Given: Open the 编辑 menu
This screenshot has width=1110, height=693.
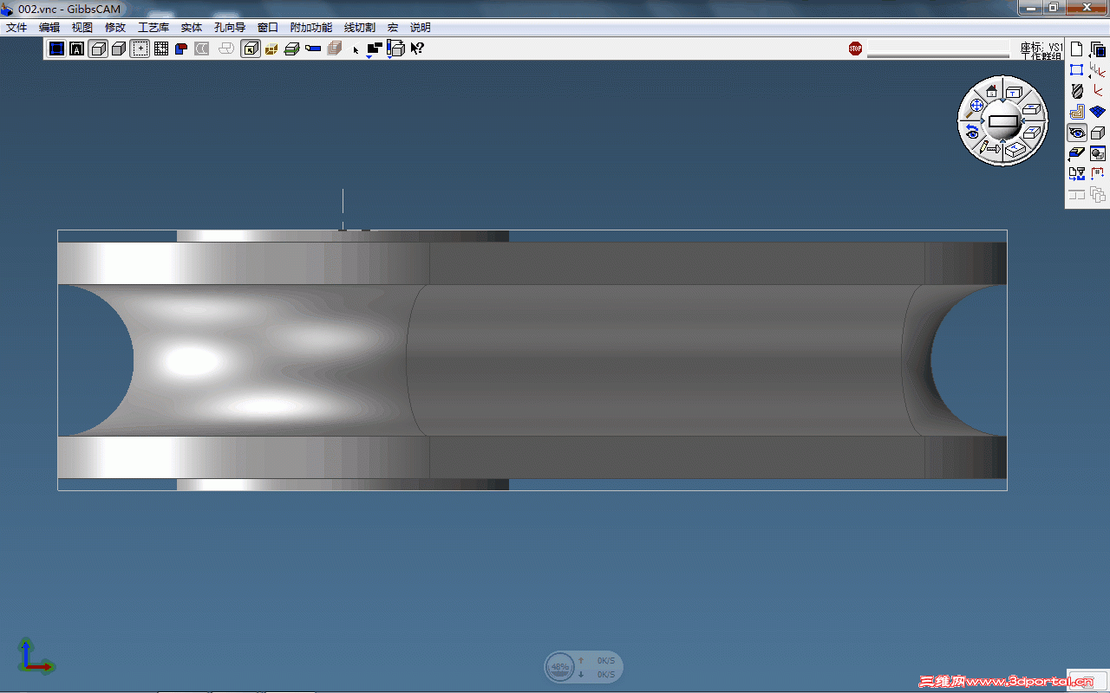Looking at the screenshot, I should 49,28.
